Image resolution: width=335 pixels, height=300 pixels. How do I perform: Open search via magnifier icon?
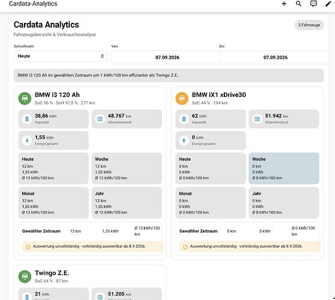click(x=299, y=4)
